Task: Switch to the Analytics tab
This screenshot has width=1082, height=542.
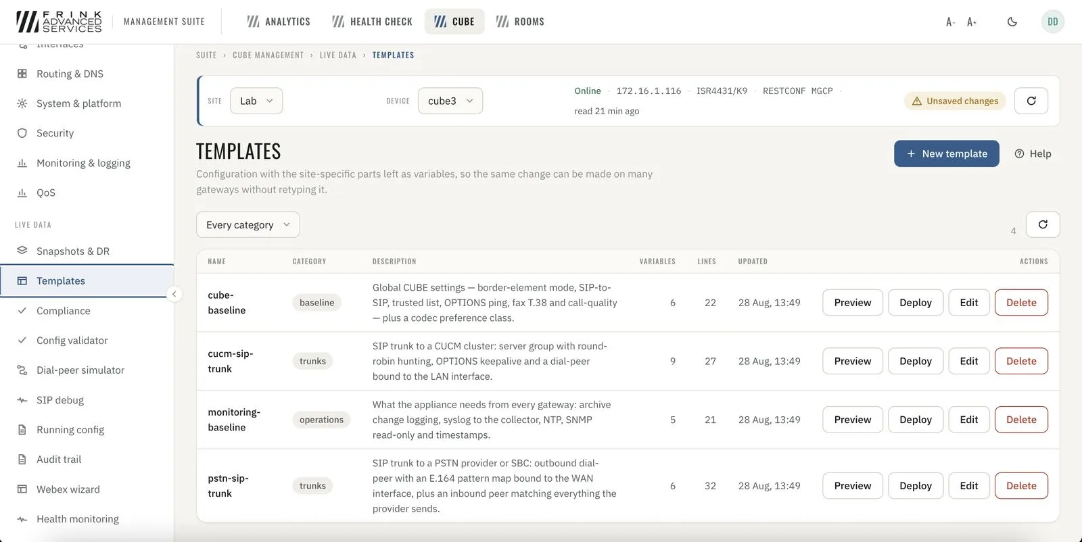Action: (278, 22)
